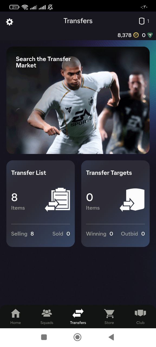This screenshot has height=347, width=156.
Task: Open Search the Transfer Market banner
Action: (x=78, y=100)
